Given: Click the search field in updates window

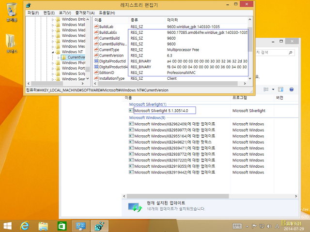Looking at the screenshot, I should click(275, 53).
